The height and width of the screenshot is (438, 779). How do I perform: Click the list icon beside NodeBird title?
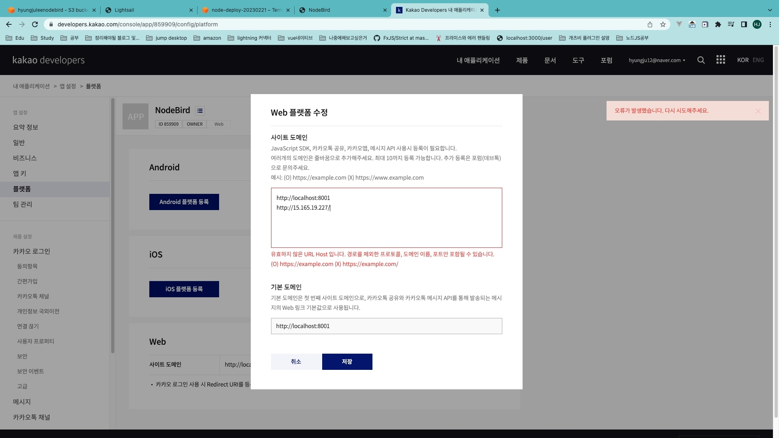200,111
